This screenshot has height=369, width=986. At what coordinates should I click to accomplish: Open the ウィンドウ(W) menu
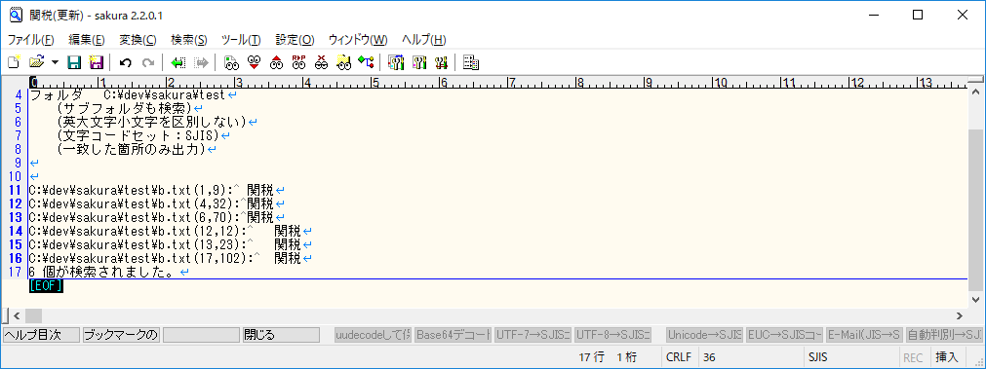tap(358, 40)
